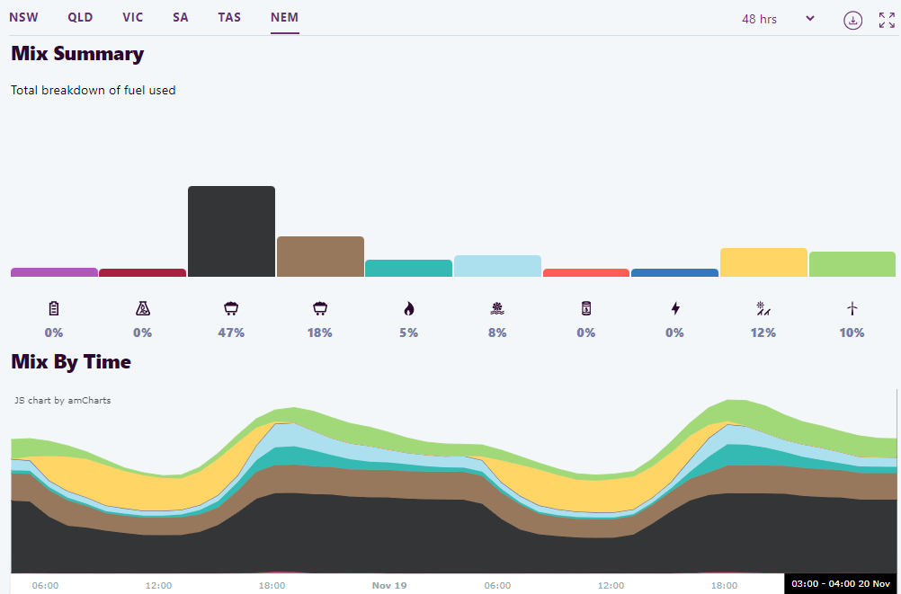Click the download chart data icon

click(852, 20)
